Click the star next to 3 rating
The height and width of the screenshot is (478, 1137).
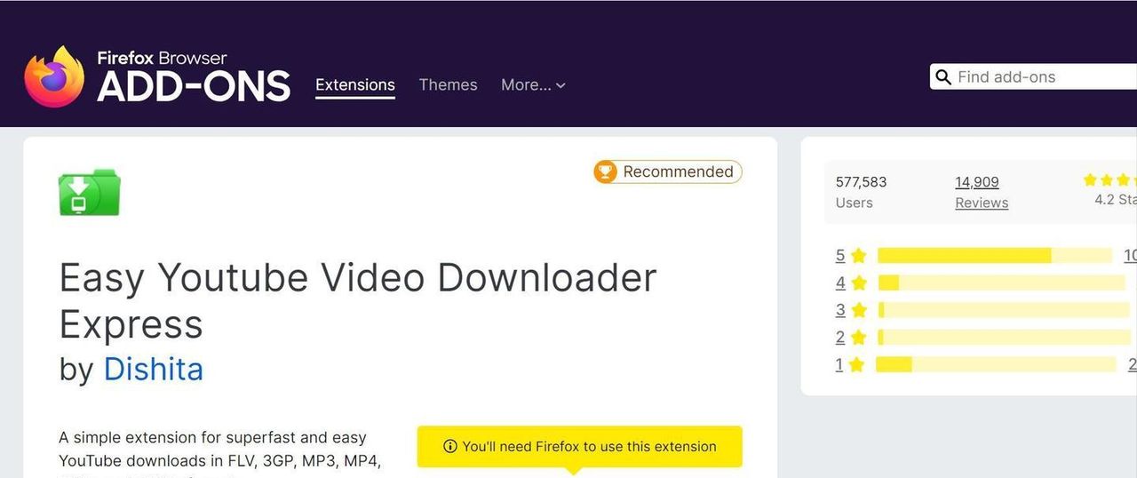coord(858,310)
